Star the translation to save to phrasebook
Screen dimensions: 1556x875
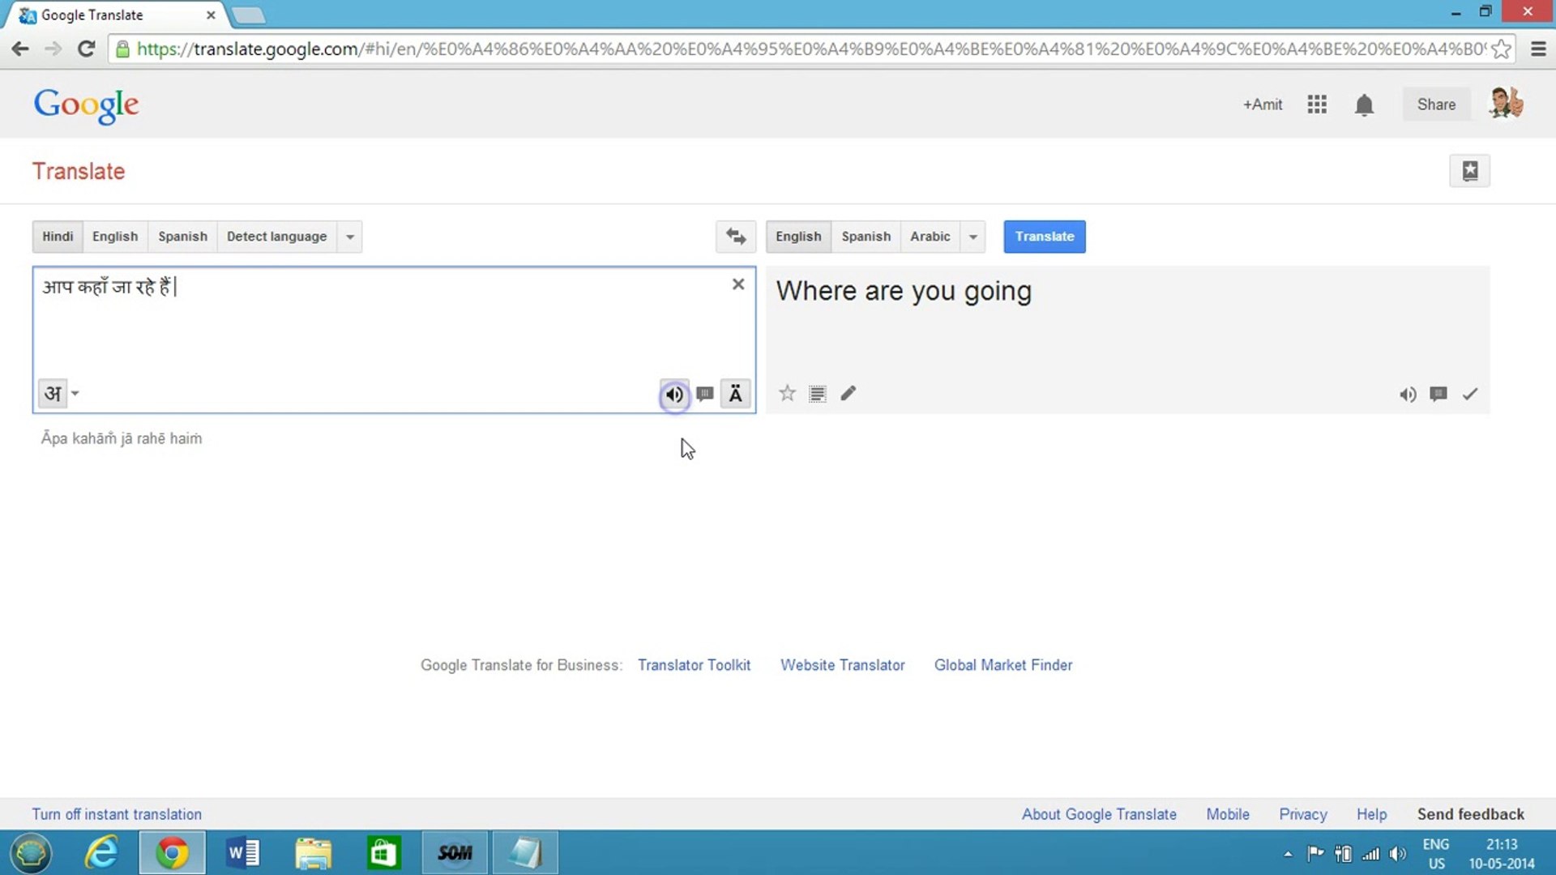(787, 394)
